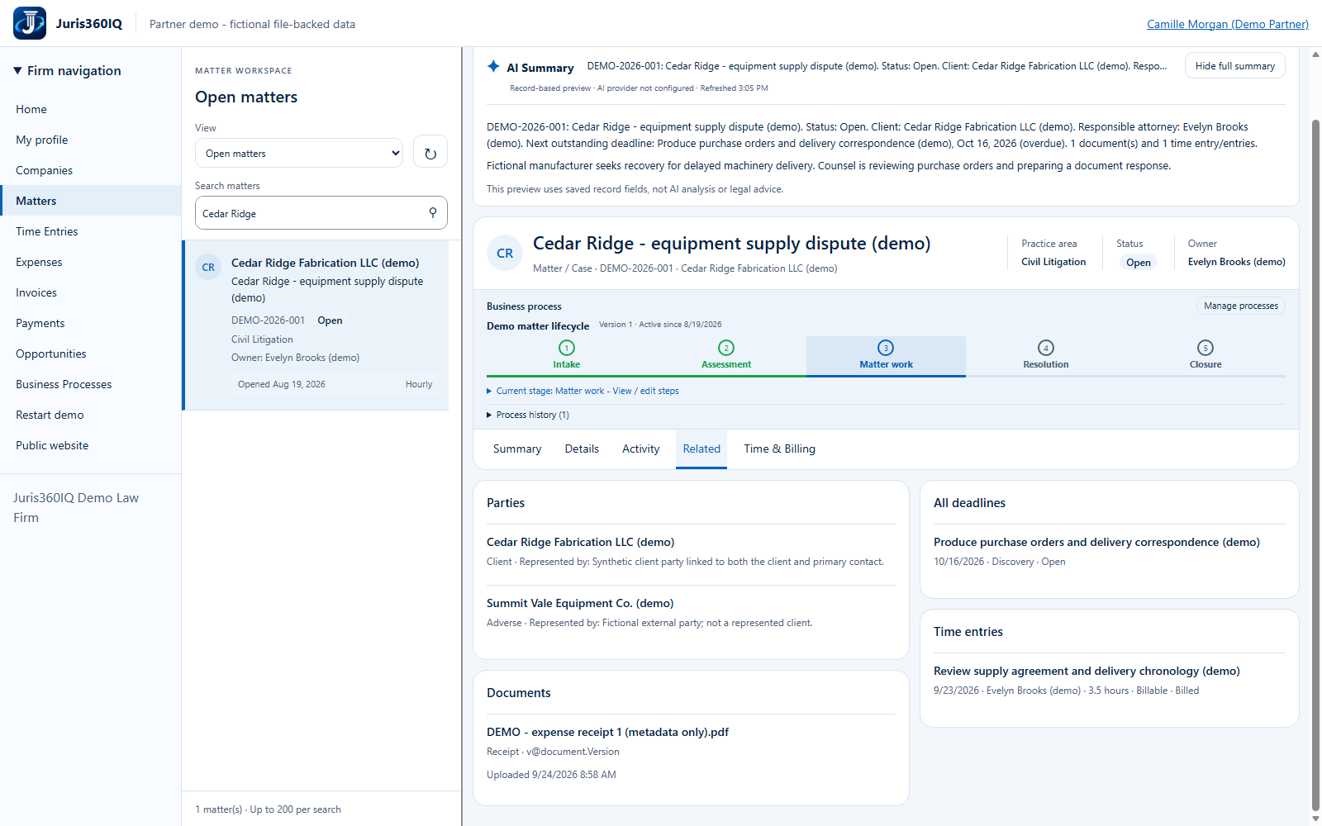Open Camille Morgan profile link
The height and width of the screenshot is (826, 1322).
(1227, 24)
